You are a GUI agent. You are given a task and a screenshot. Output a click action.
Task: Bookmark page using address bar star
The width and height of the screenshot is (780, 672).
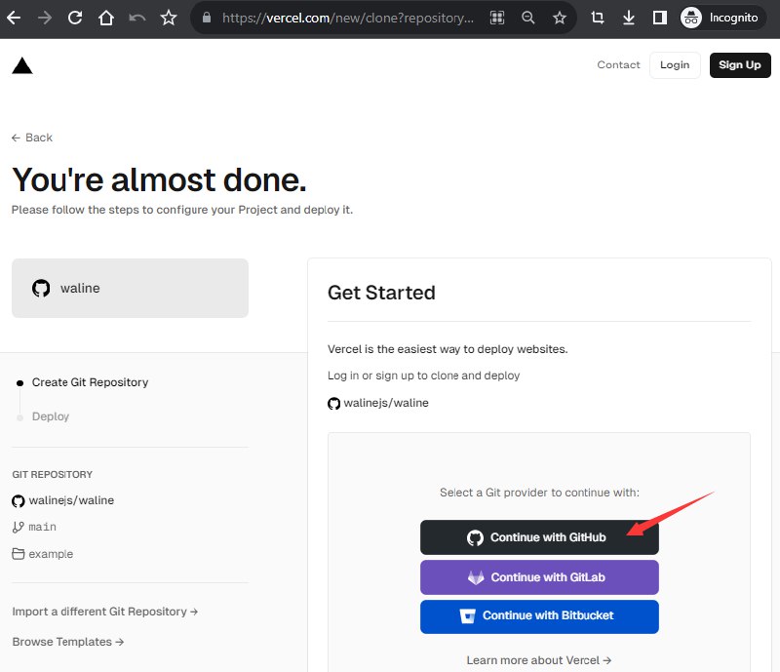pos(559,18)
